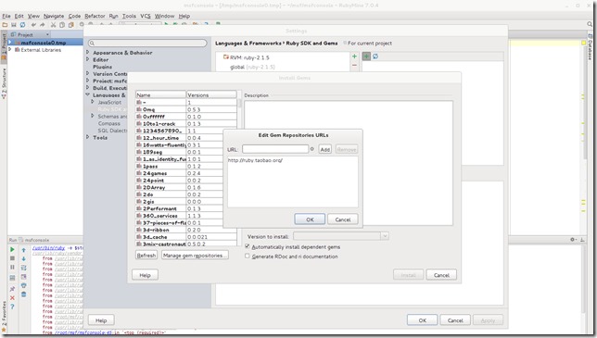Open the Refactor menu

(x=95, y=16)
